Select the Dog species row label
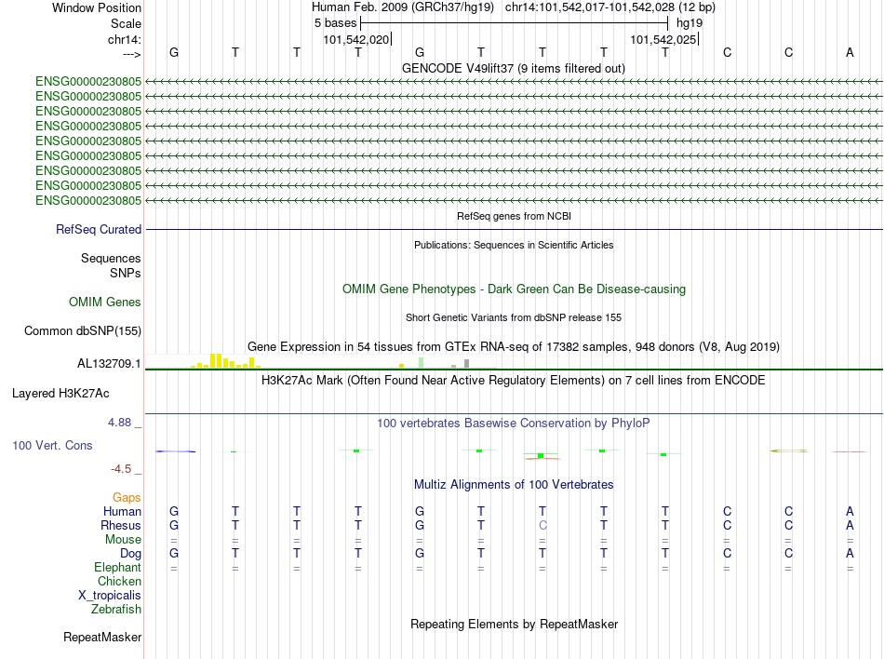This screenshot has width=884, height=659. 131,554
